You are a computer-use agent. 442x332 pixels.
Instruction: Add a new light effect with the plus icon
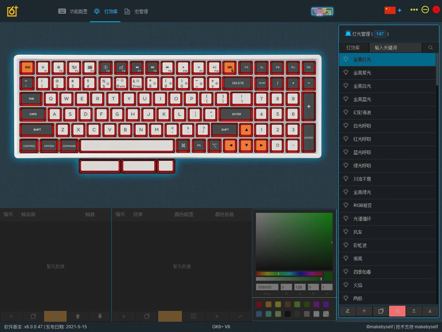pos(364,311)
